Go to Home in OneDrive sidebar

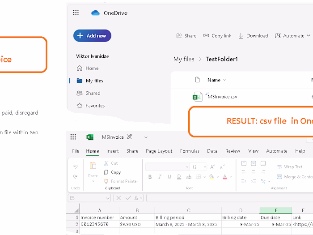[88, 68]
